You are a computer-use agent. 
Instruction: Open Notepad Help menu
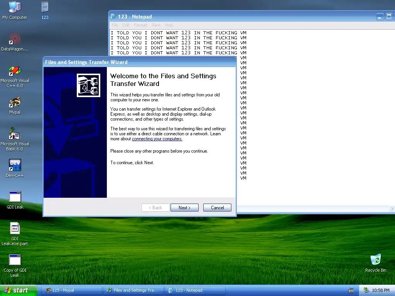click(x=169, y=25)
